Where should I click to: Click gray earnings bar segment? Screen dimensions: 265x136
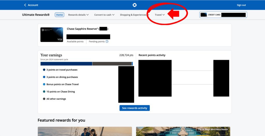pyautogui.click(x=112, y=64)
